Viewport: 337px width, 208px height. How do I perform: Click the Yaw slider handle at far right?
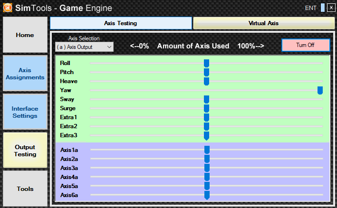coord(320,90)
